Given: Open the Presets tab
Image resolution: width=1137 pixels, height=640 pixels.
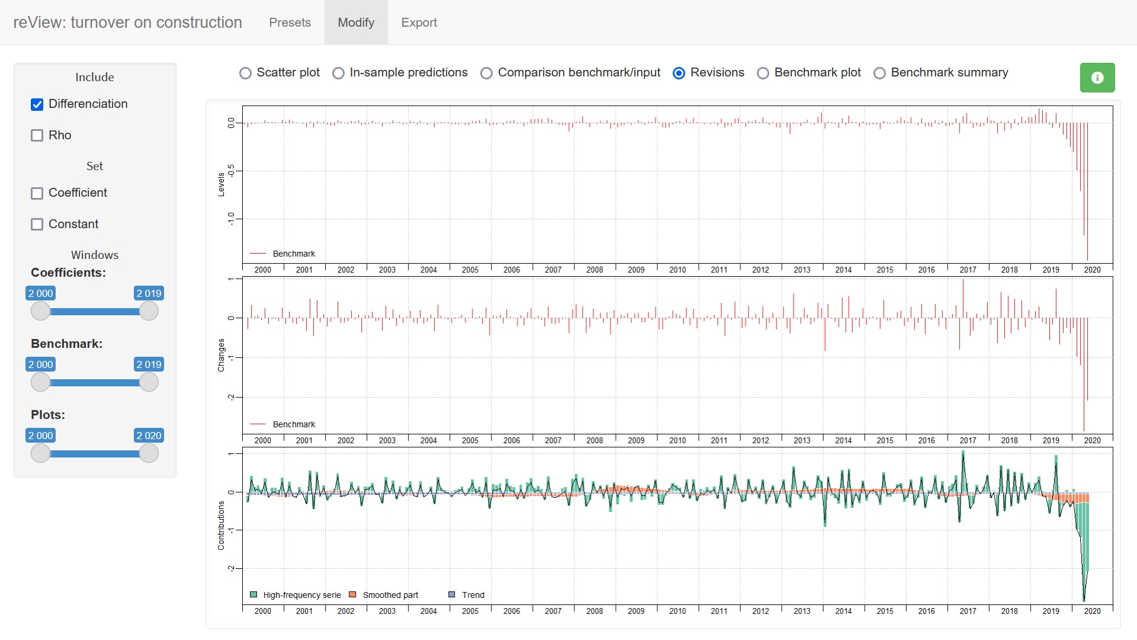Looking at the screenshot, I should click(x=290, y=23).
